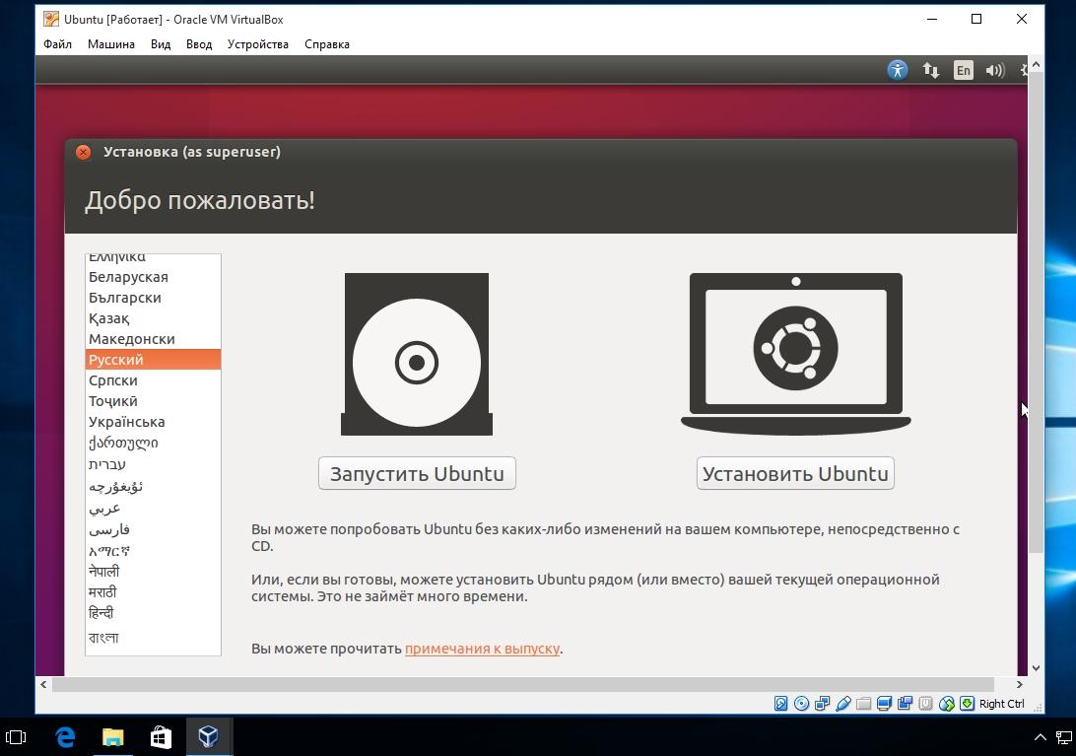Open the accessibility indicator in Ubuntu top bar
Viewport: 1076px width, 756px height.
tap(897, 70)
